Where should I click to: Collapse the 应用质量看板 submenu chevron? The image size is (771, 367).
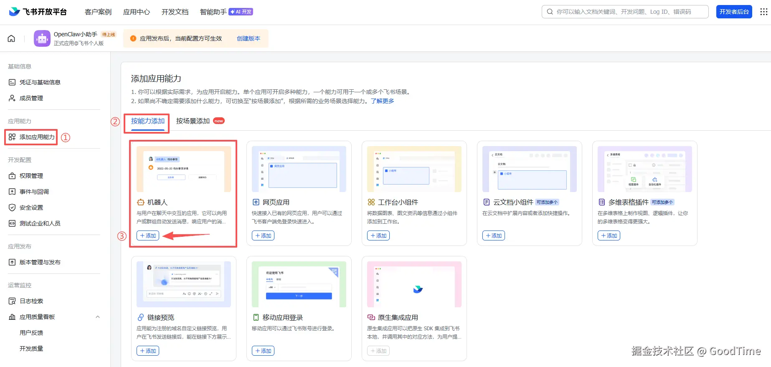tap(98, 317)
